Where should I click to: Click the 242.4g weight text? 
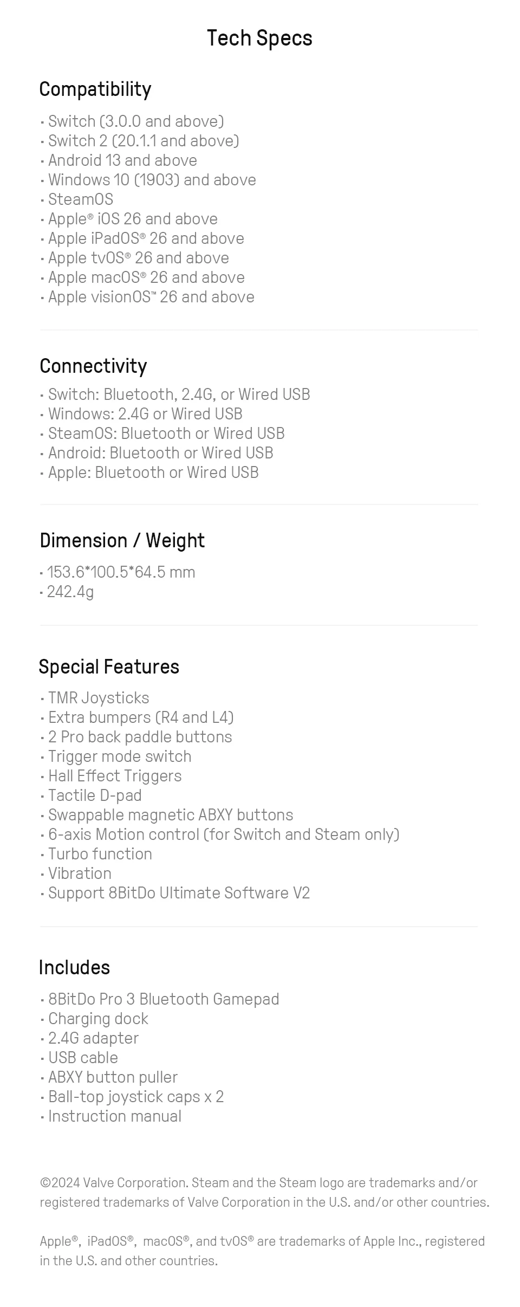pyautogui.click(x=70, y=592)
